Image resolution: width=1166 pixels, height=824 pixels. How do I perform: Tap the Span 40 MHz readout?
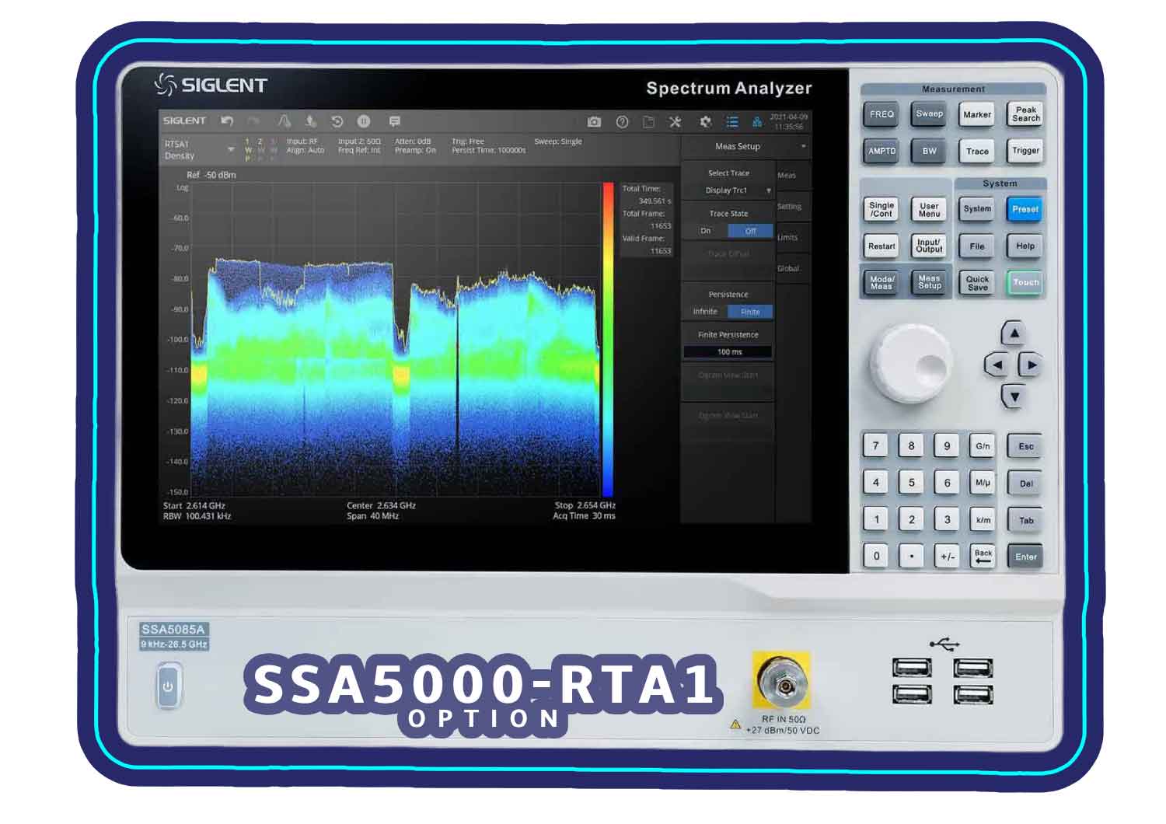372,516
